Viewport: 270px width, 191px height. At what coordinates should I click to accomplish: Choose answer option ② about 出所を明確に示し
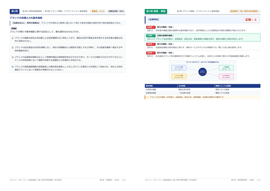[67, 49]
